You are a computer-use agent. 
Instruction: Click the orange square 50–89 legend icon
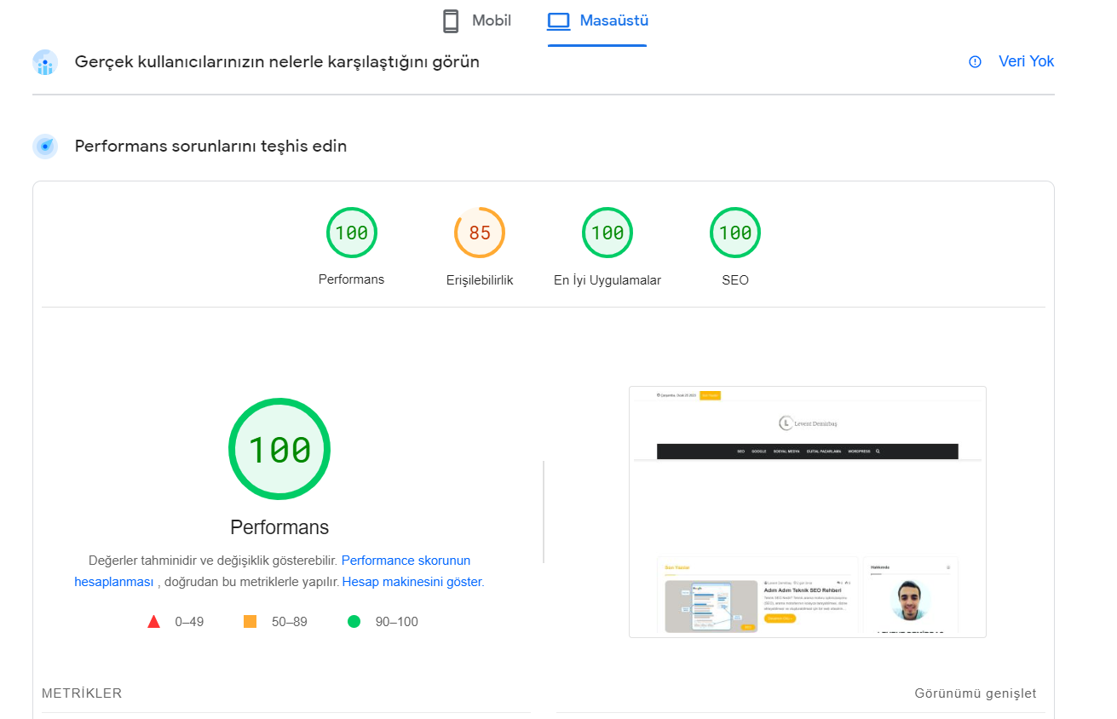coord(250,622)
